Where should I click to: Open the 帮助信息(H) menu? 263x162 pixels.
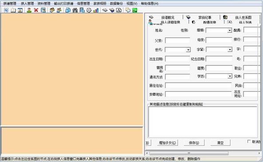(149, 4)
